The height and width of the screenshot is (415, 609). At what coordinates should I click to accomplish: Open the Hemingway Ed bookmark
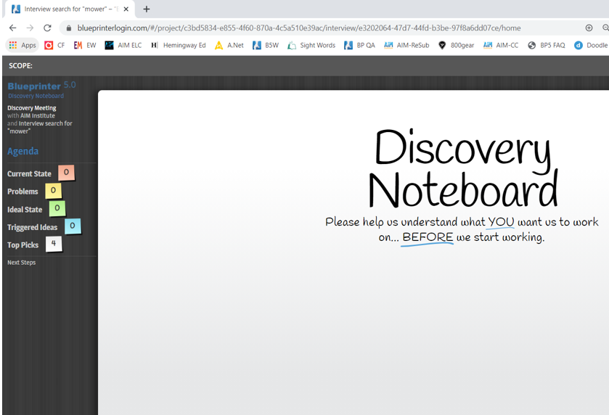[x=179, y=45]
